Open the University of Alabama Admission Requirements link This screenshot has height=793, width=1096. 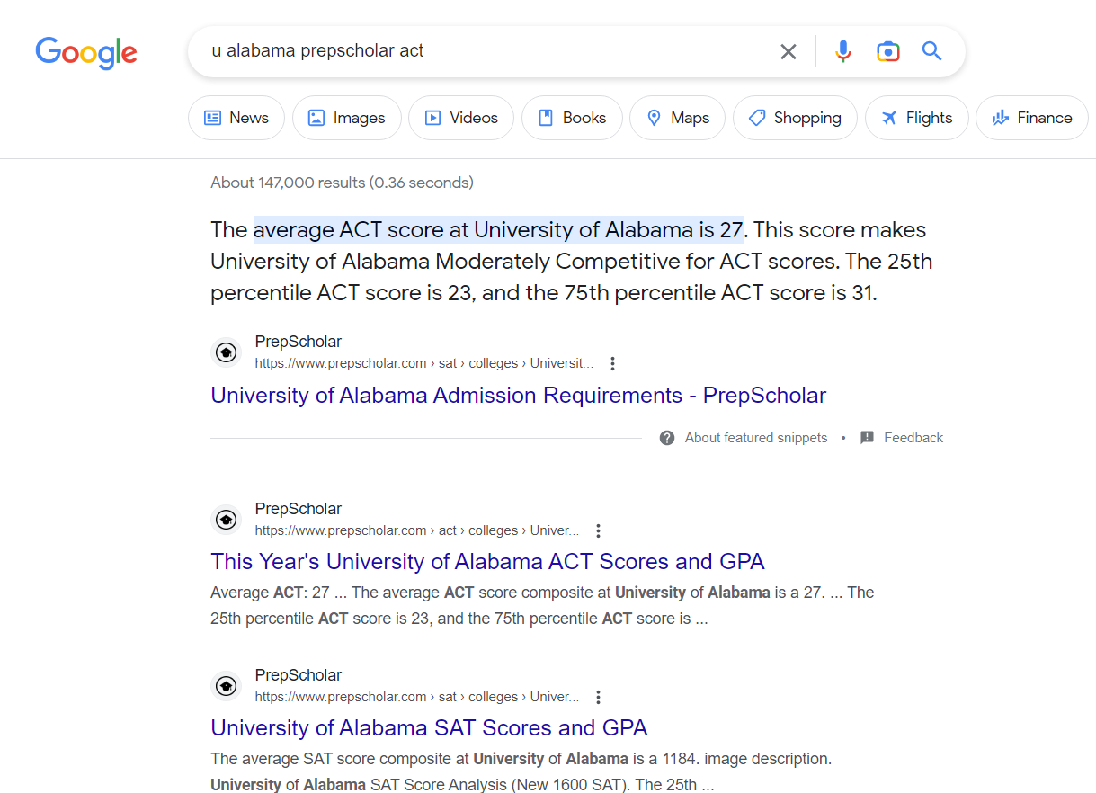518,395
